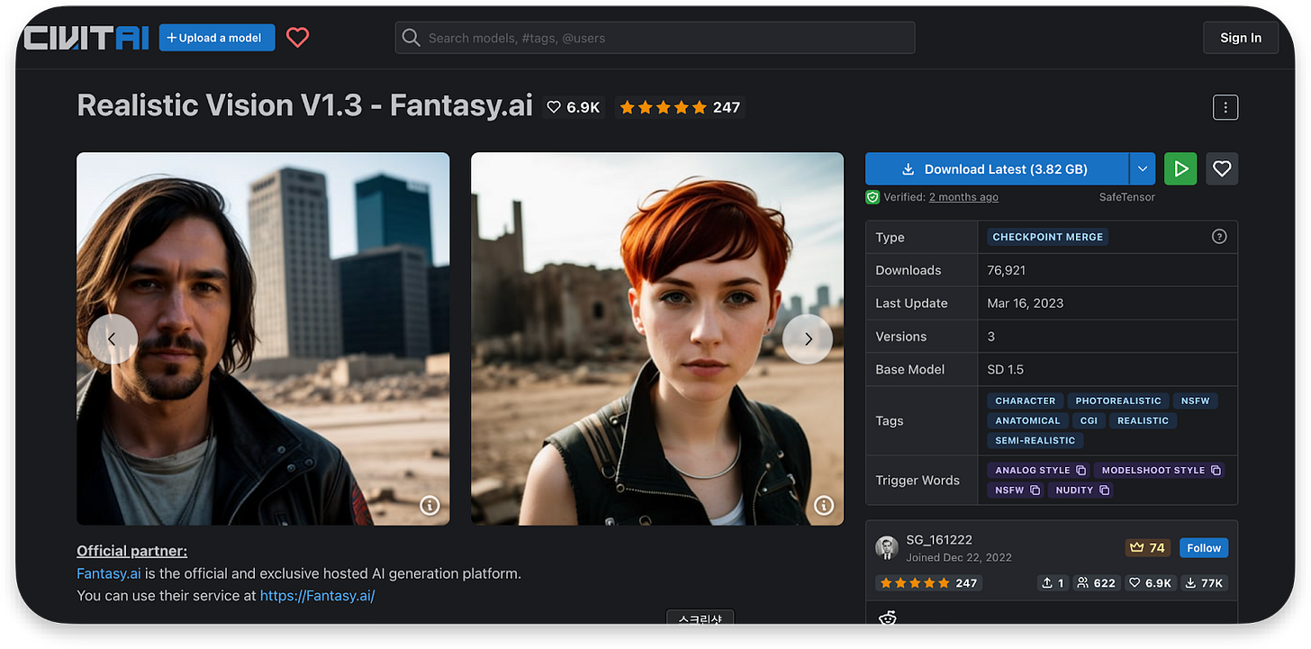
Task: Click the red heart icon beside Upload
Action: [x=298, y=38]
